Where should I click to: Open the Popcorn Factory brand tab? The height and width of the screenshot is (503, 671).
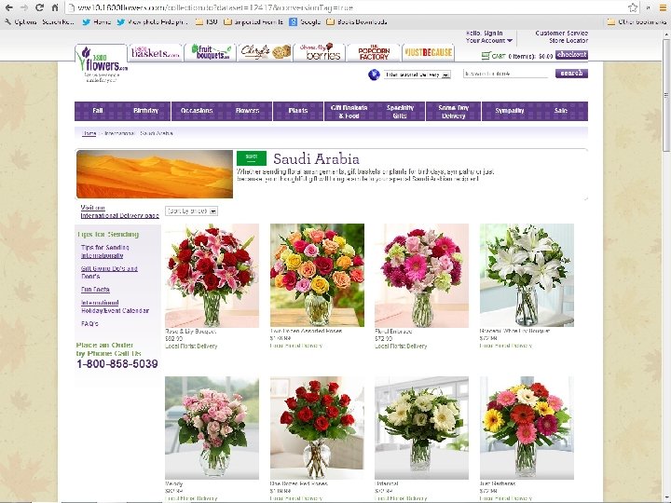pyautogui.click(x=374, y=52)
